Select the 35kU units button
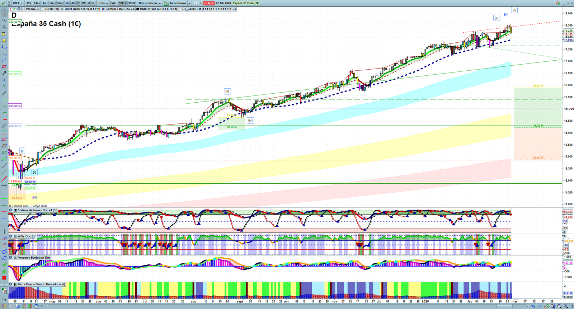 [x=132, y=3]
